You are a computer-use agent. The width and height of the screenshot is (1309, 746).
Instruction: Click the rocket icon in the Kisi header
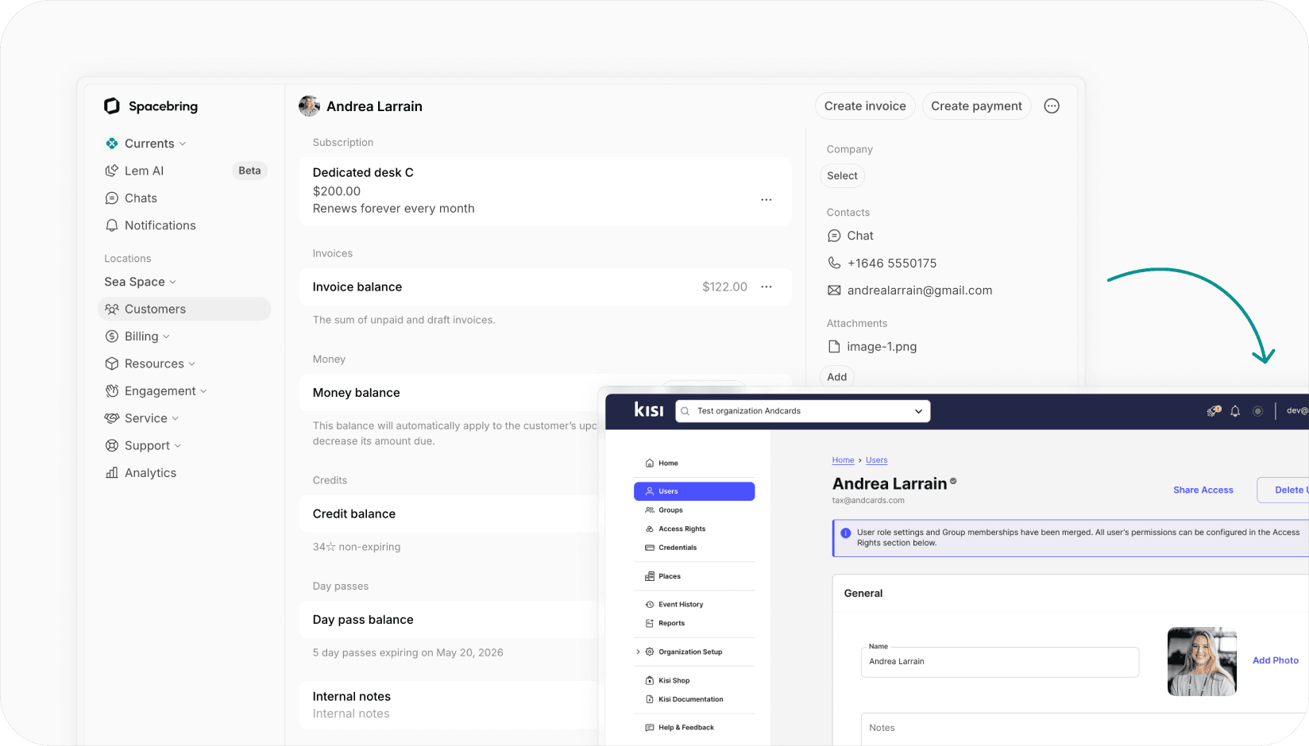tap(1214, 411)
